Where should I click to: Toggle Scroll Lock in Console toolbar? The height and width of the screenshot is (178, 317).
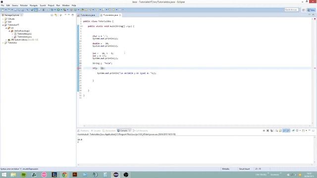pos(280,131)
